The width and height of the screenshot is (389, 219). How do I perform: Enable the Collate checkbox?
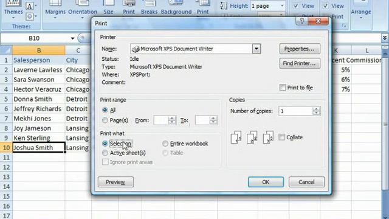281,137
